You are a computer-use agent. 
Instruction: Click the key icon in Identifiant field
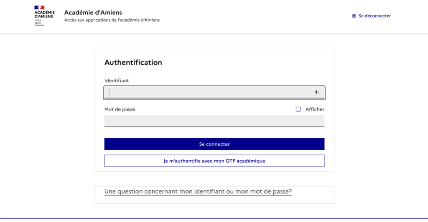[316, 92]
